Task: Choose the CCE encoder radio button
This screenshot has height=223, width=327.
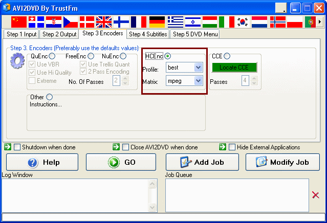Action: [x=227, y=56]
